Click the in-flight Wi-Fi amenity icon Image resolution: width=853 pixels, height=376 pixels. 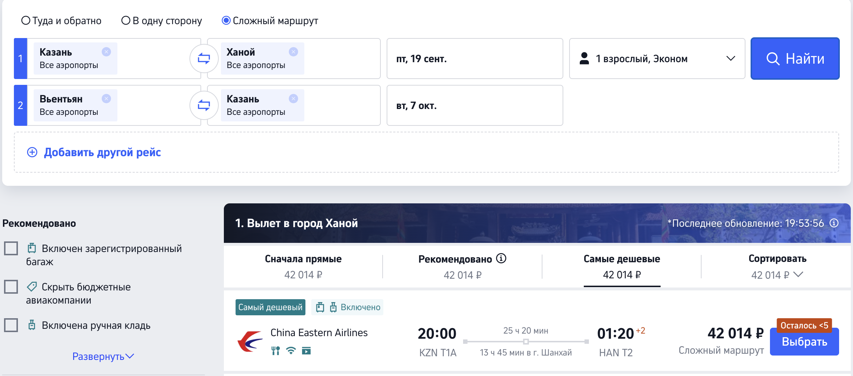click(x=291, y=351)
